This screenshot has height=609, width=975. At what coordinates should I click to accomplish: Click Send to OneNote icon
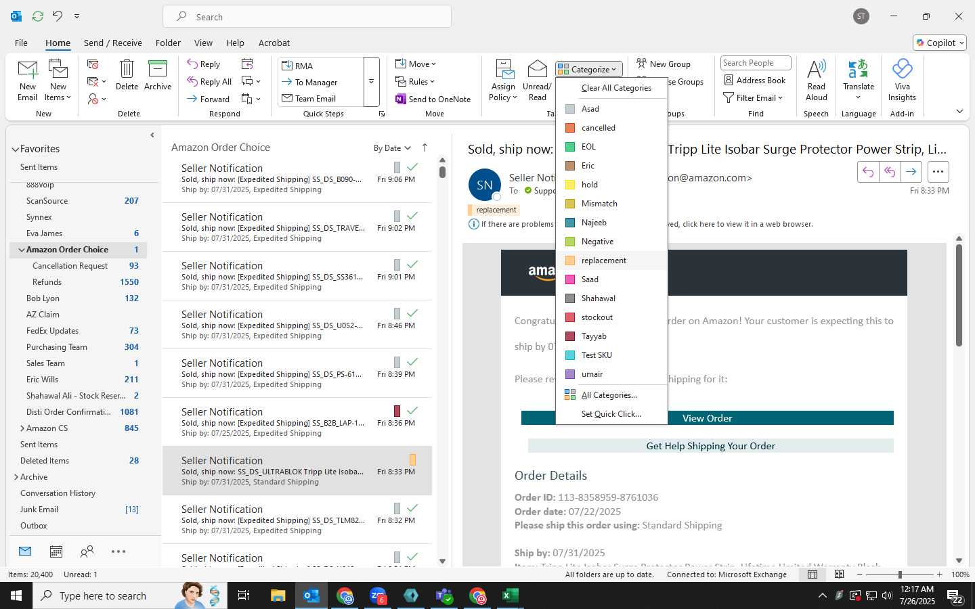[x=400, y=99]
